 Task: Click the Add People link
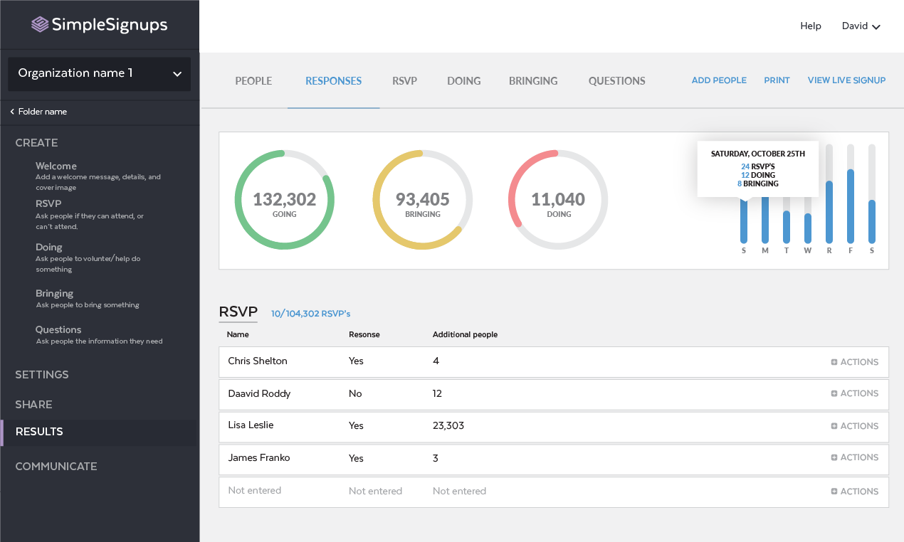click(719, 80)
